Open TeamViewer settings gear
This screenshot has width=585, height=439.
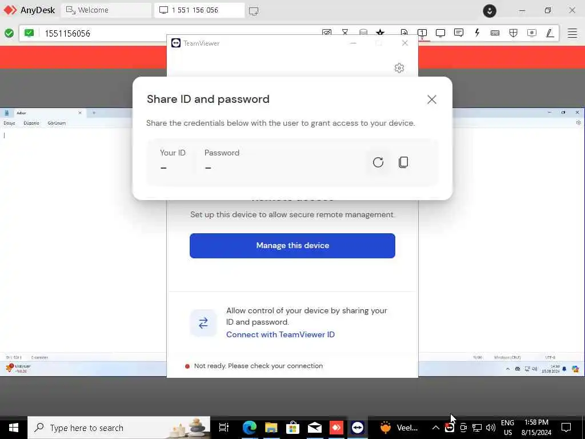(399, 68)
